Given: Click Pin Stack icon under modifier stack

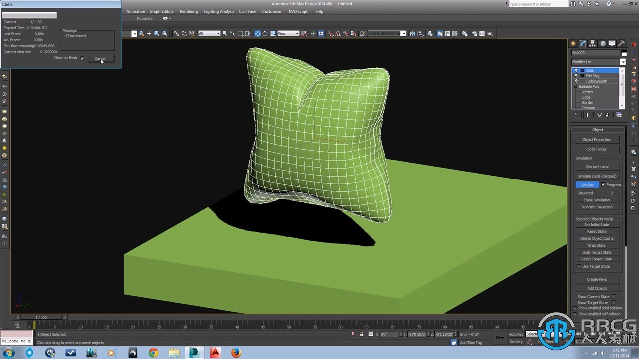Looking at the screenshot, I should (x=576, y=115).
